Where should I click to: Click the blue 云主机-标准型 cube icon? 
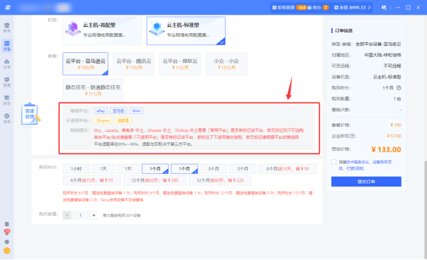tap(157, 29)
